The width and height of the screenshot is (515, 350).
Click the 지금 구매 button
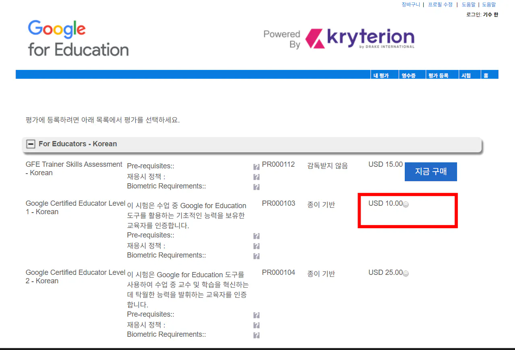coord(431,172)
